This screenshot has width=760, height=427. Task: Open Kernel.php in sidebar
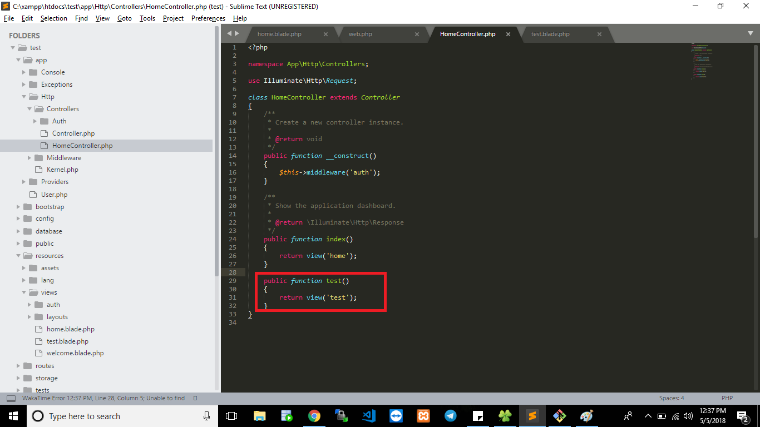point(62,170)
